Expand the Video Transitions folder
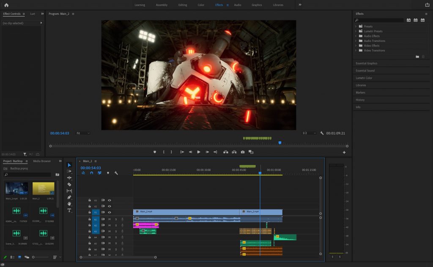433x267 pixels. tap(356, 51)
